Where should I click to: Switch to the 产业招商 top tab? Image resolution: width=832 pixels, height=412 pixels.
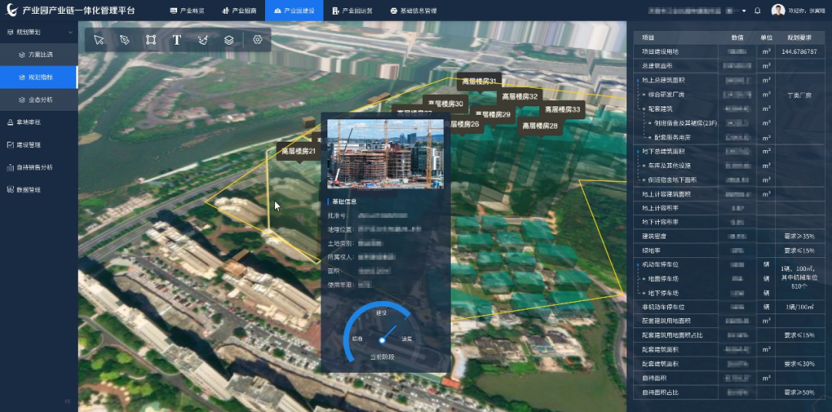coord(239,11)
